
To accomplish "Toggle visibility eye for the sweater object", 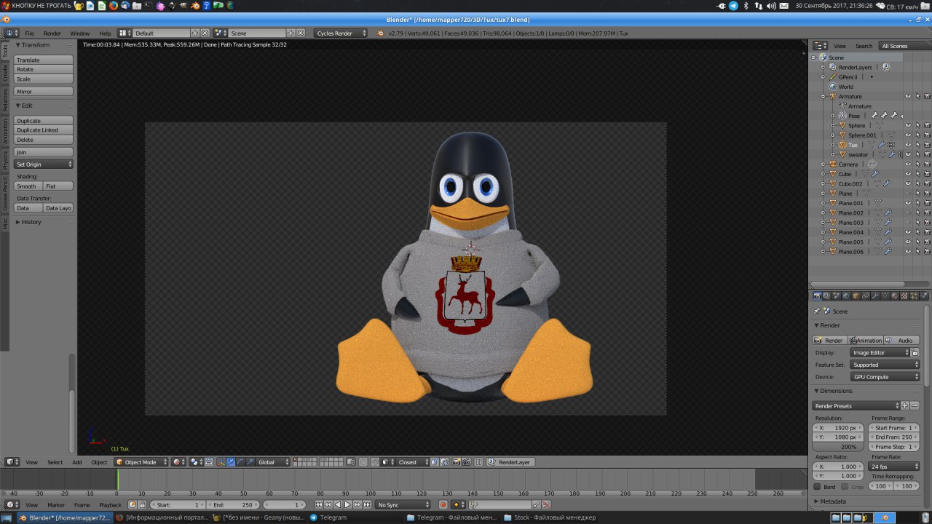I will [x=908, y=154].
